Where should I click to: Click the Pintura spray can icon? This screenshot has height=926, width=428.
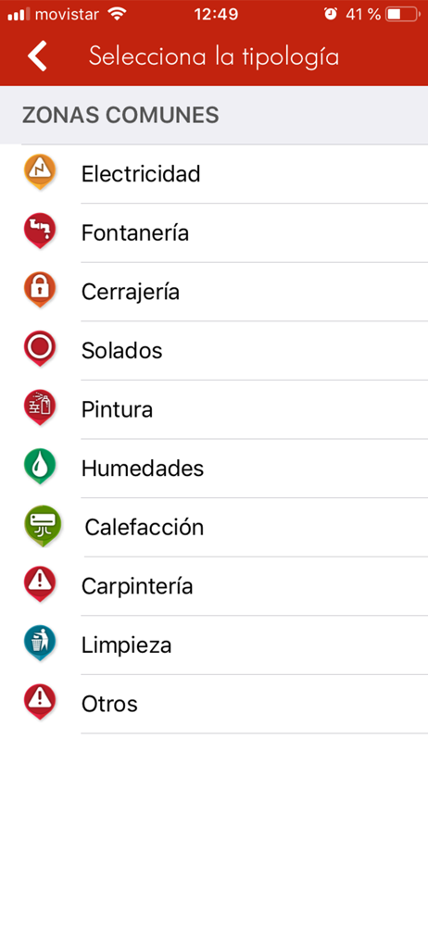coord(40,407)
